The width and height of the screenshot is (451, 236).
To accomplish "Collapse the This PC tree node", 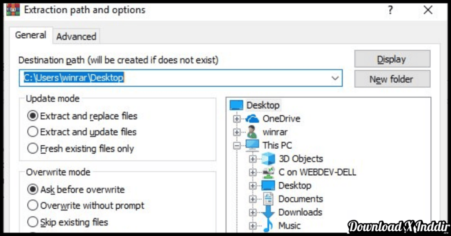I will pyautogui.click(x=237, y=145).
